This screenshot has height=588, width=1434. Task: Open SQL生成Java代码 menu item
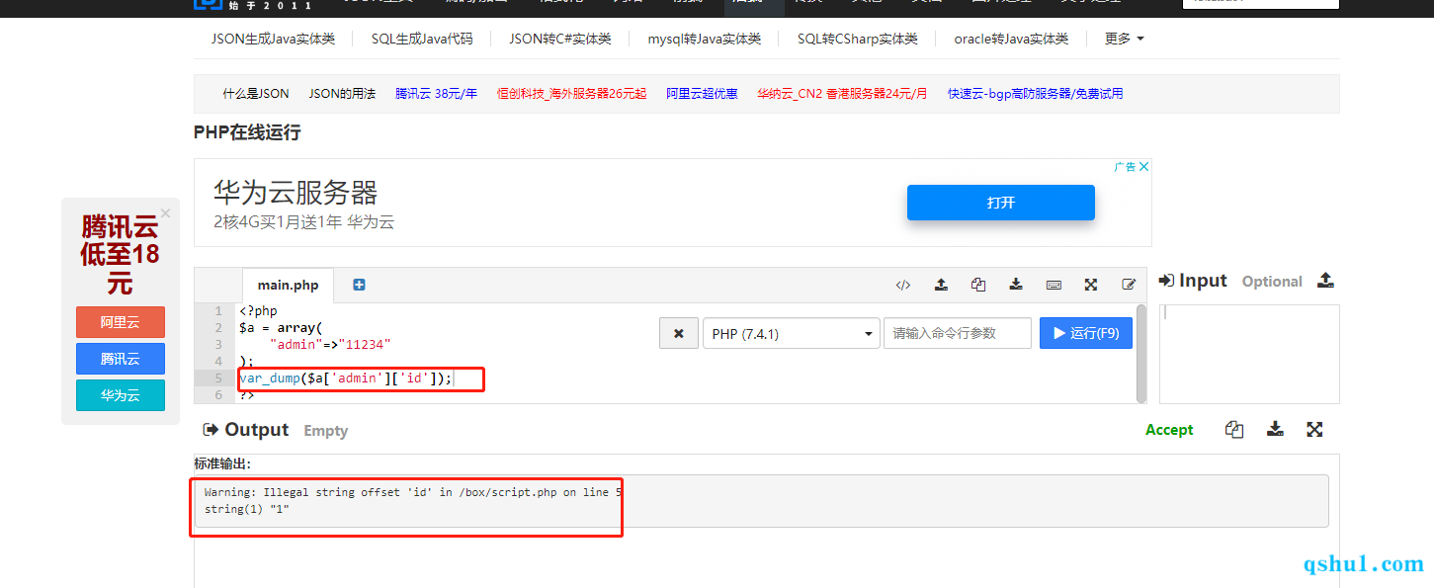(x=422, y=39)
